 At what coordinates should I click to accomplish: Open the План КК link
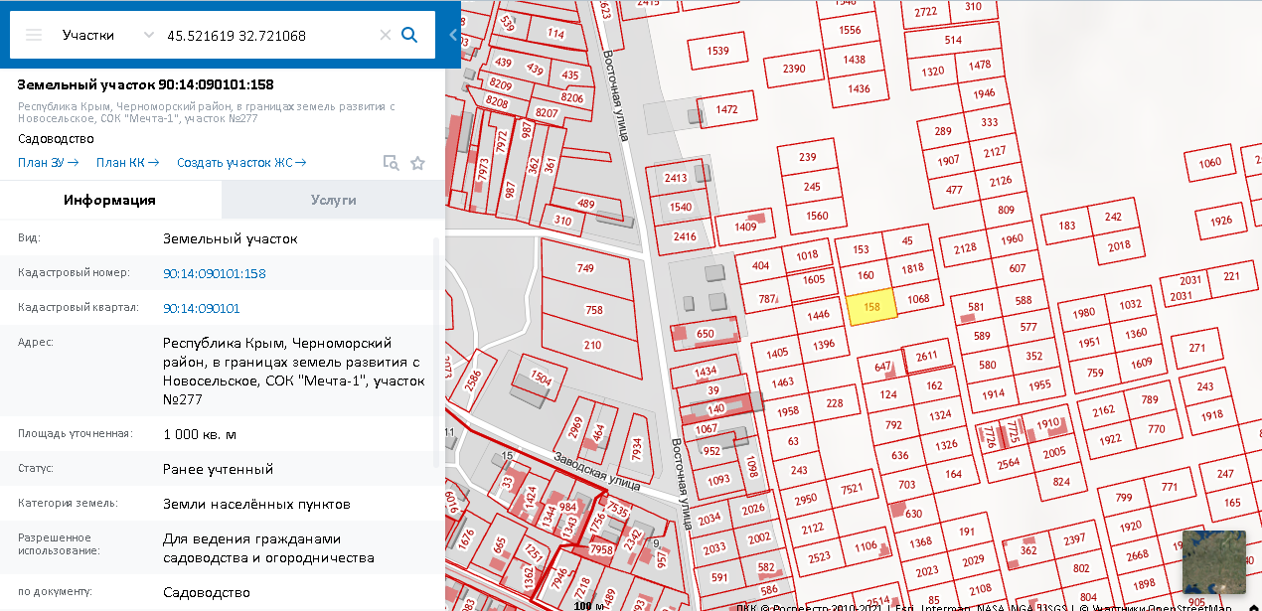(x=128, y=163)
